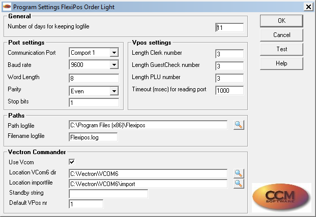Image resolution: width=316 pixels, height=217 pixels.
Task: Click the Cancel button
Action: 281,35
